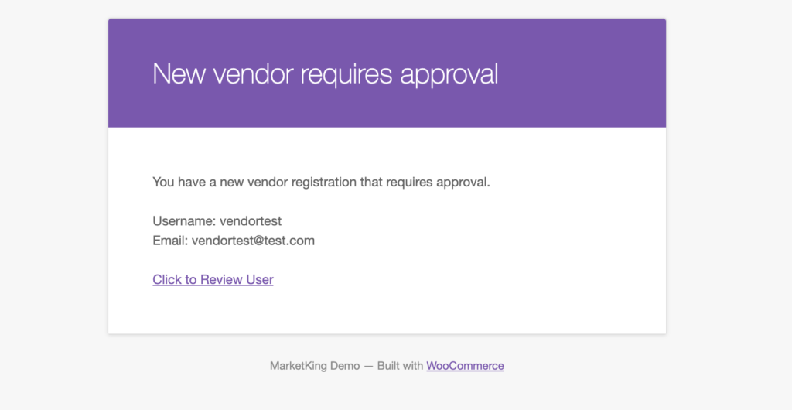This screenshot has height=410, width=792.
Task: Click the MarketKing Demo footer text
Action: (315, 366)
